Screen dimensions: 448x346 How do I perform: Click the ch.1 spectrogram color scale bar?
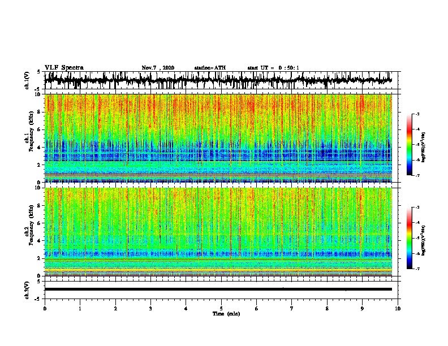pyautogui.click(x=409, y=145)
